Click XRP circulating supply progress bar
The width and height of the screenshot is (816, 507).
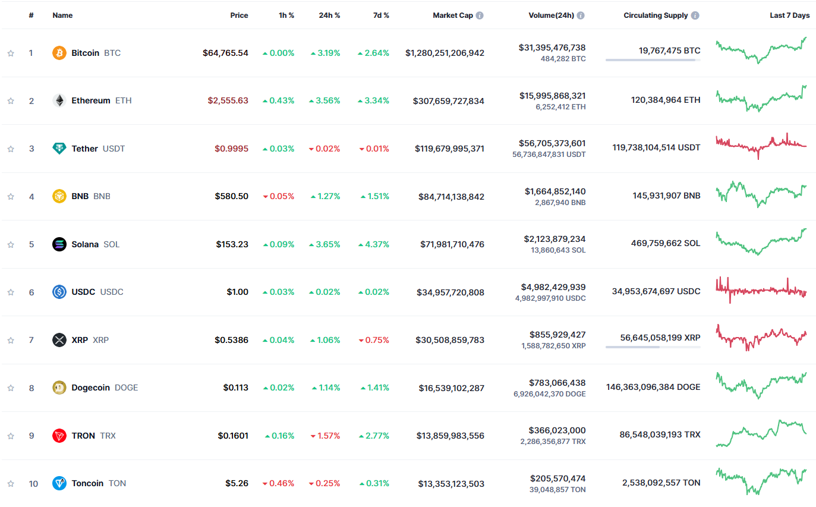click(653, 347)
